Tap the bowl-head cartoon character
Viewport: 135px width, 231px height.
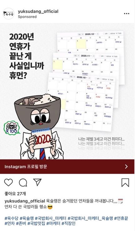tap(39, 127)
